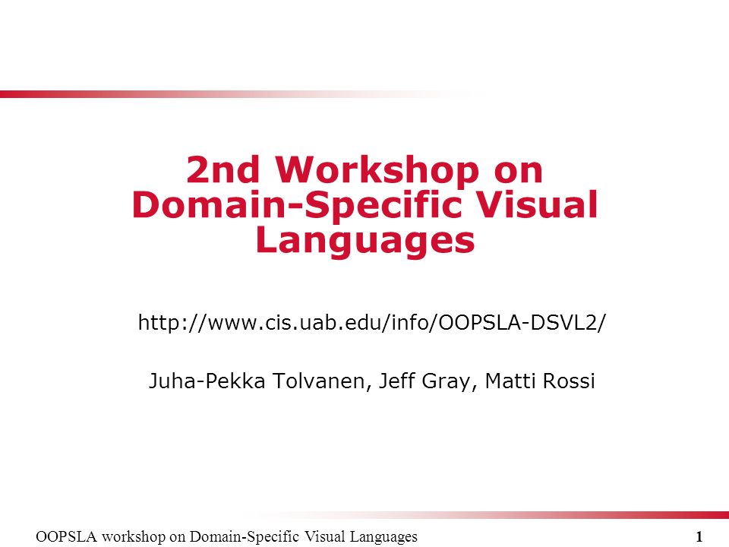Click the slide number 1 in the footer
The image size is (729, 547).
click(x=699, y=536)
